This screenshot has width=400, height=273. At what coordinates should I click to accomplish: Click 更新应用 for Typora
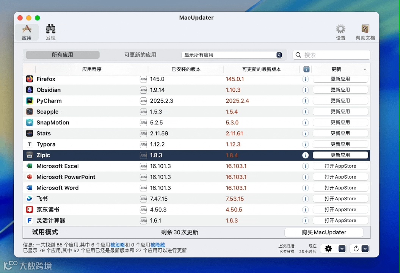340,144
